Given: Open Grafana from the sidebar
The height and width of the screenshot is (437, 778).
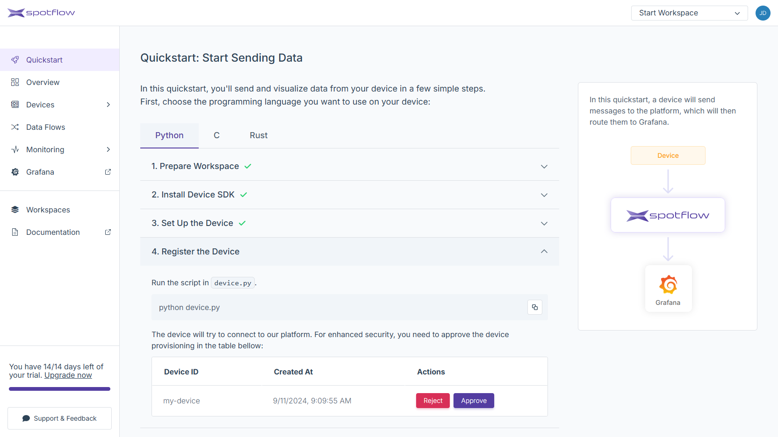Looking at the screenshot, I should coord(60,172).
